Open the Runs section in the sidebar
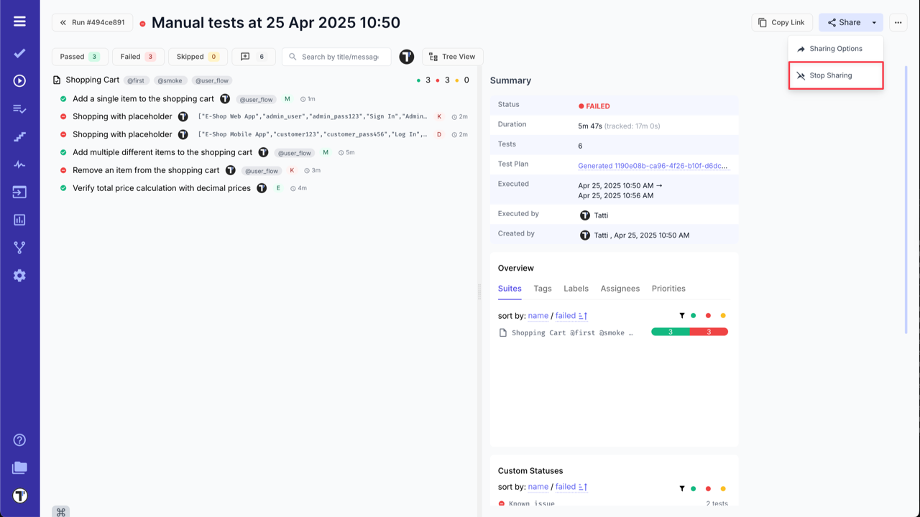This screenshot has height=517, width=920. tap(19, 79)
